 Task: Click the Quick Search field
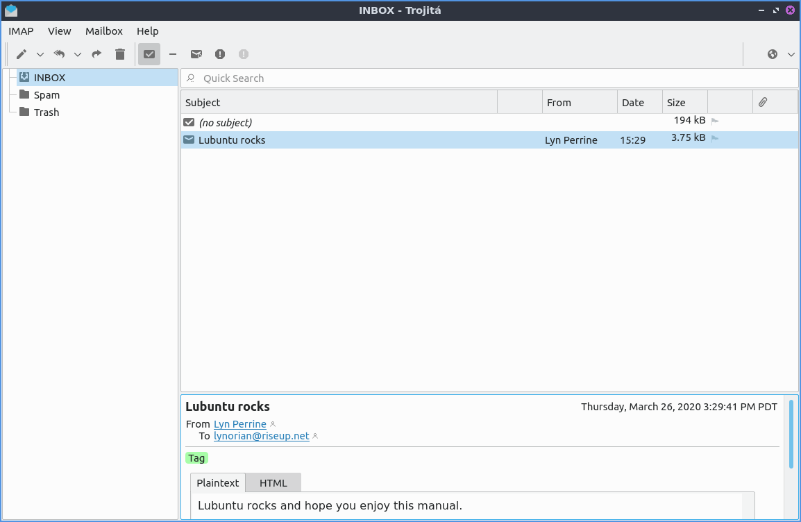[486, 78]
